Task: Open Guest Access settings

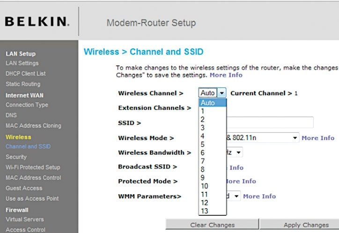Action: coord(24,188)
